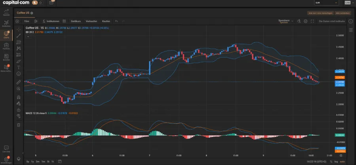Screen dimensions: 356x165
Task: Select the ruler measure tool
Action: 19,82
